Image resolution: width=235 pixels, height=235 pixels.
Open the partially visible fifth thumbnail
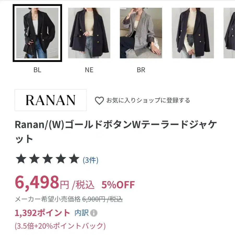[x=229, y=33]
